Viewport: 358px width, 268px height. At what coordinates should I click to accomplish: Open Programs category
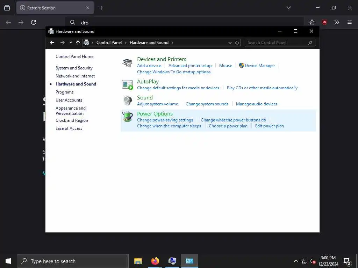click(x=64, y=92)
